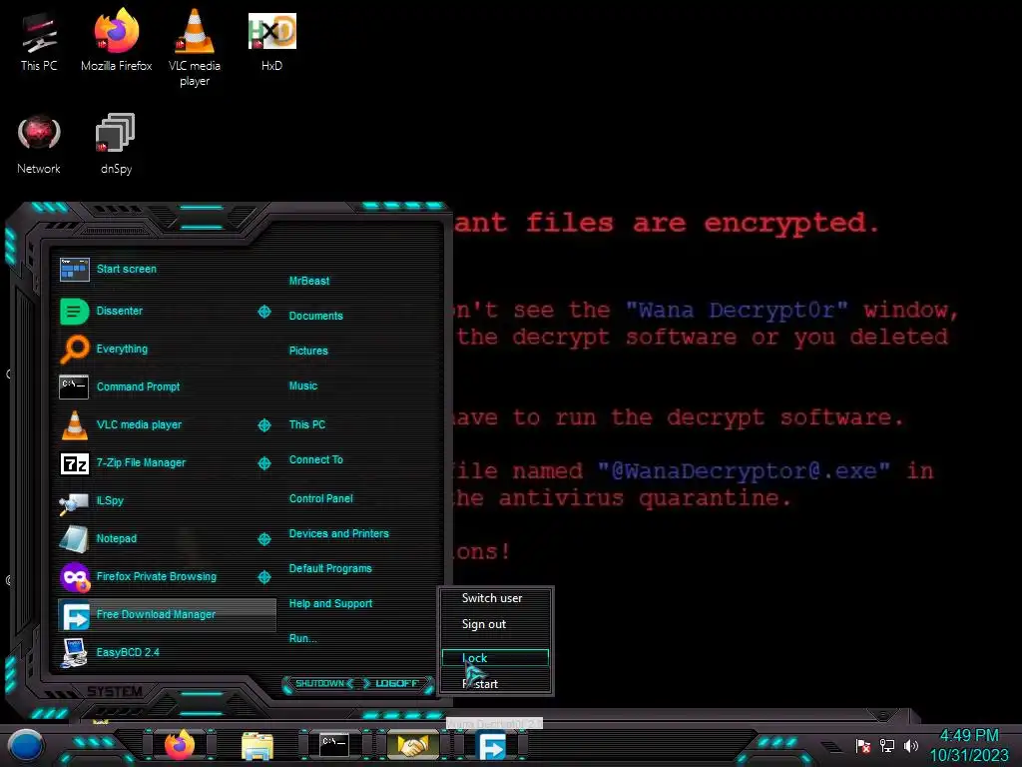1022x767 pixels.
Task: Launch VLC media player from start menu
Action: pos(157,424)
